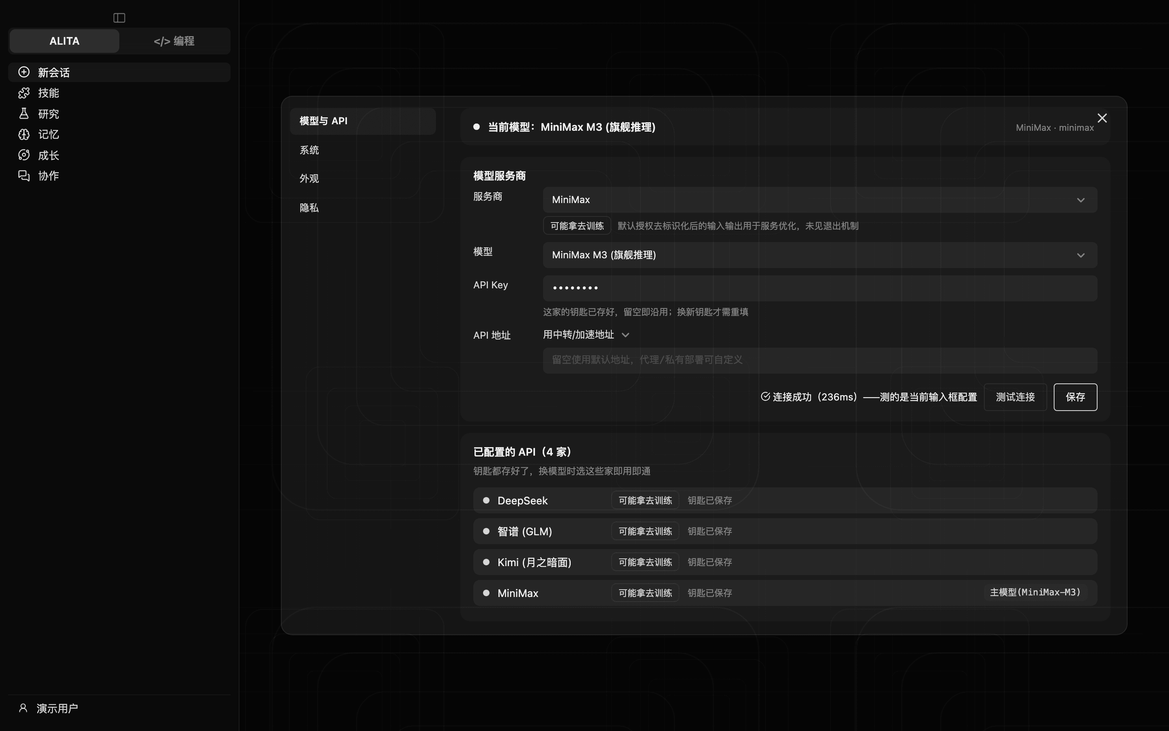Click the 当前模型 MiniMax M3 header text
The image size is (1169, 731).
tap(572, 127)
